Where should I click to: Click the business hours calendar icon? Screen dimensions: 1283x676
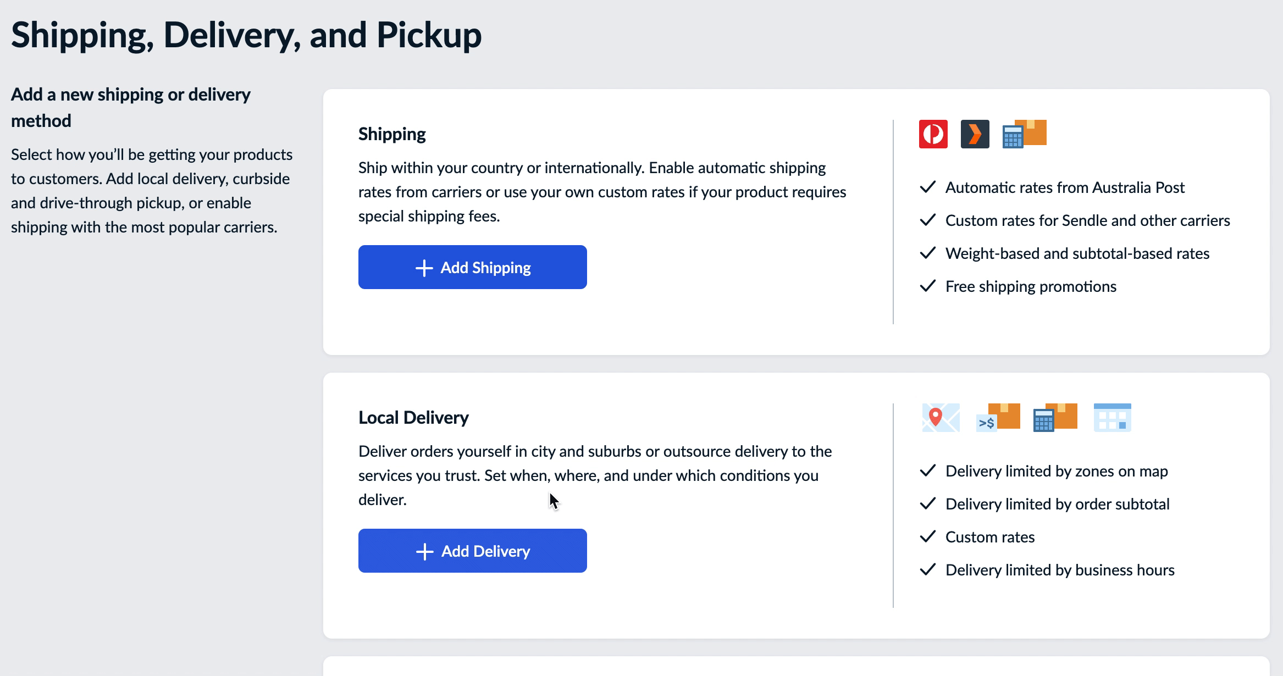1113,418
